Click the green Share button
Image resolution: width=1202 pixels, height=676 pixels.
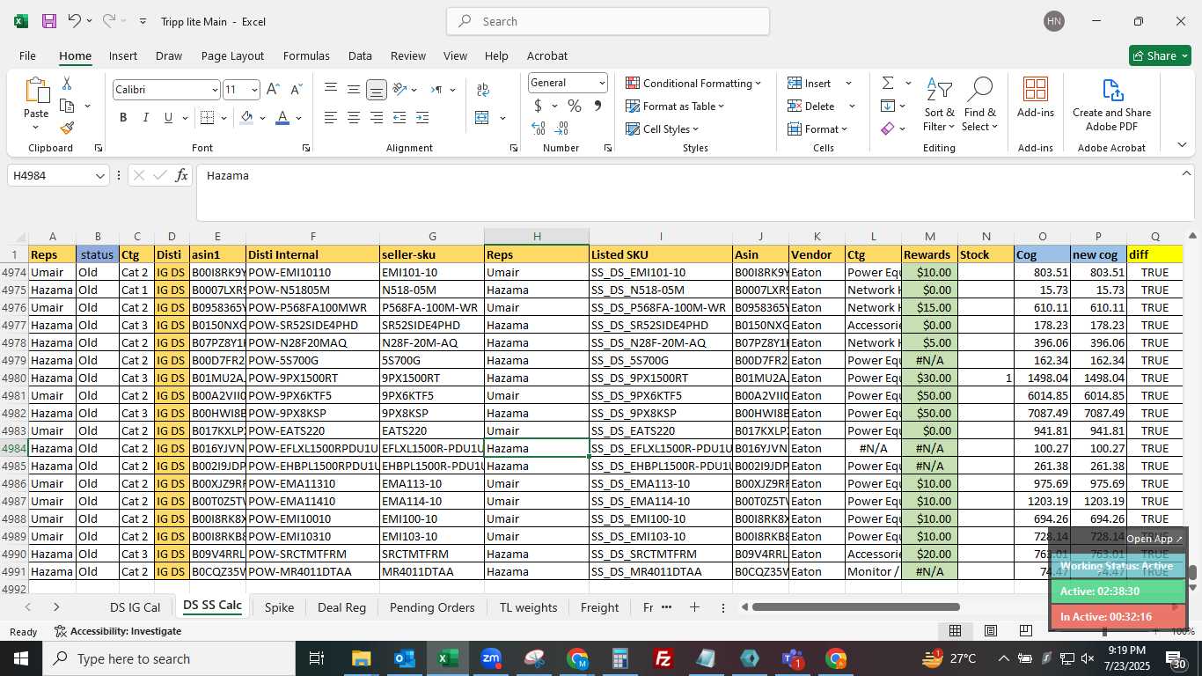point(1160,55)
